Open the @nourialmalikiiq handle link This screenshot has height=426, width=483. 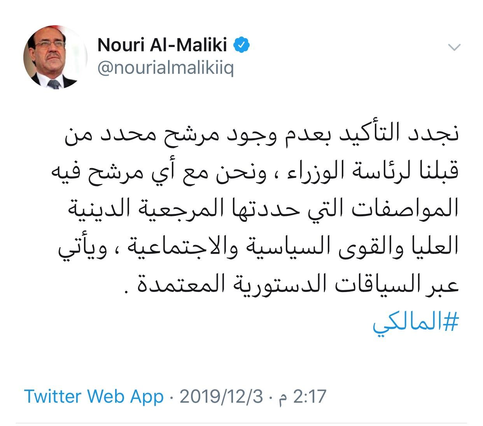click(x=165, y=68)
